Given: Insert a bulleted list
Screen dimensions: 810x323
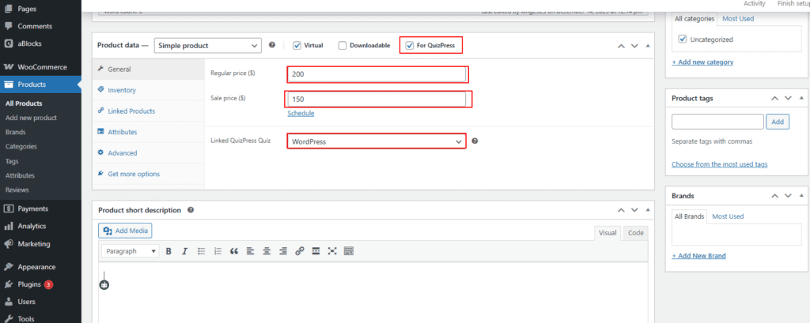Looking at the screenshot, I should coord(202,251).
